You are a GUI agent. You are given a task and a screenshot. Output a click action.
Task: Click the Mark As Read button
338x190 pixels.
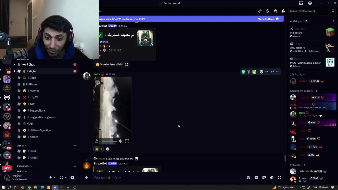point(268,19)
